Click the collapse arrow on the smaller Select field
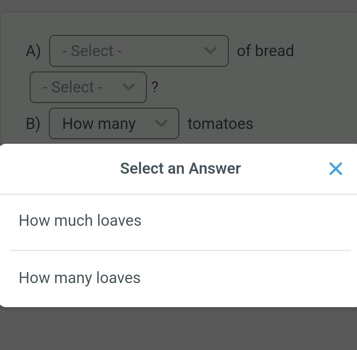Image resolution: width=357 pixels, height=350 pixels. (x=129, y=87)
